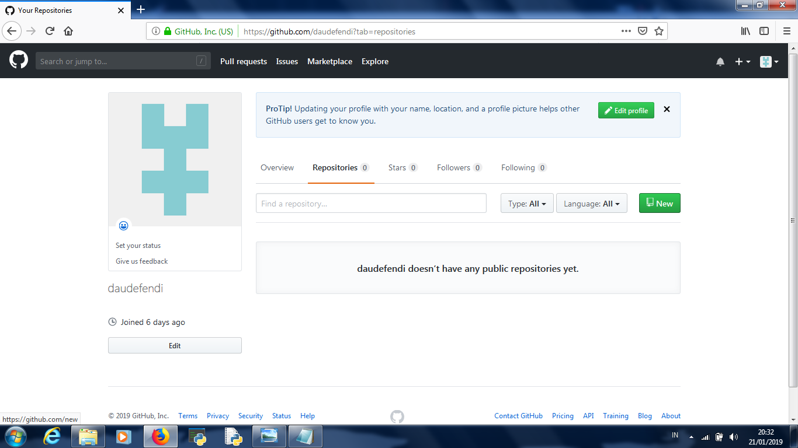Bookmark this page using the star icon
798x448 pixels.
658,31
